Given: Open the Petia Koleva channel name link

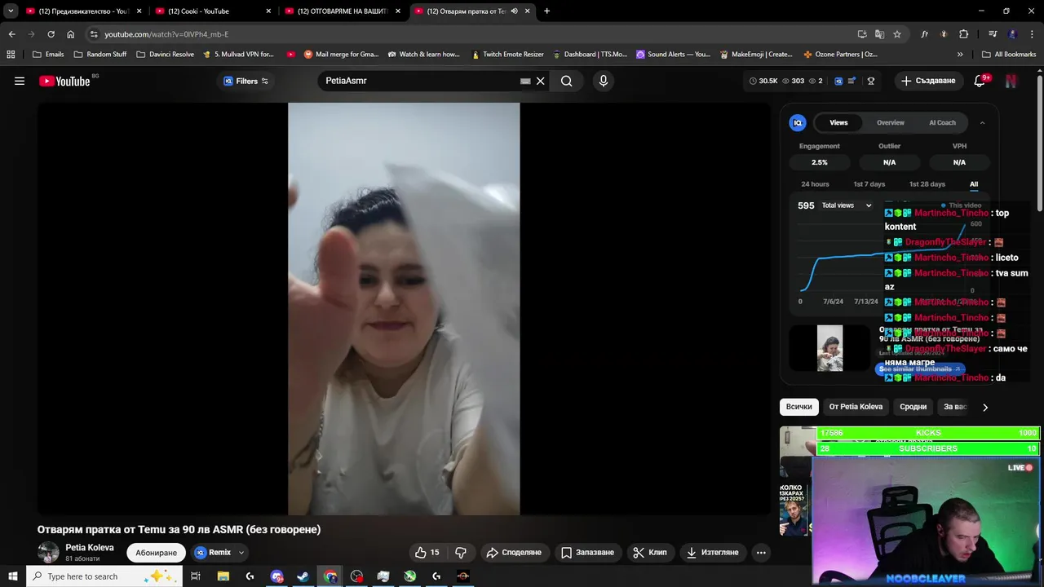Looking at the screenshot, I should coord(90,547).
